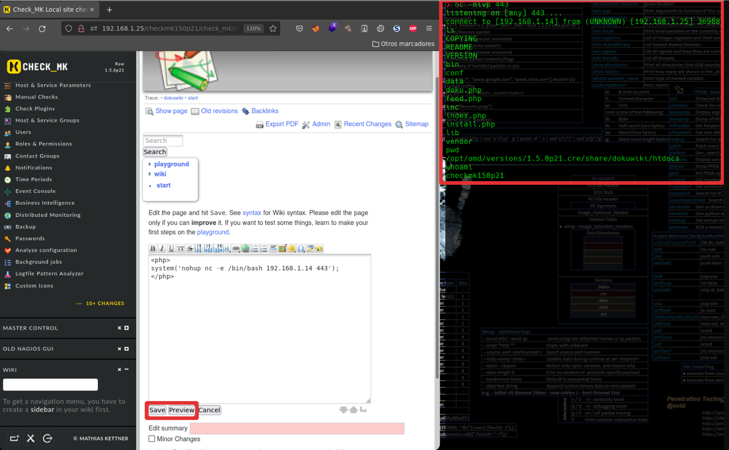Viewport: 729px width, 450px height.
Task: Click the wiki Search button
Action: click(x=155, y=152)
